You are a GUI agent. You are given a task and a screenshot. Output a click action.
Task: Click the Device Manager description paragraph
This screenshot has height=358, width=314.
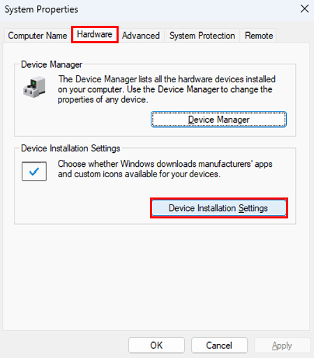point(167,89)
